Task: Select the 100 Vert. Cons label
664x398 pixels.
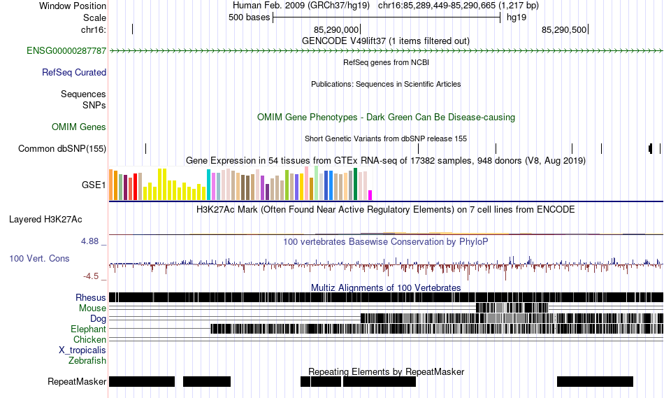Action: point(39,259)
